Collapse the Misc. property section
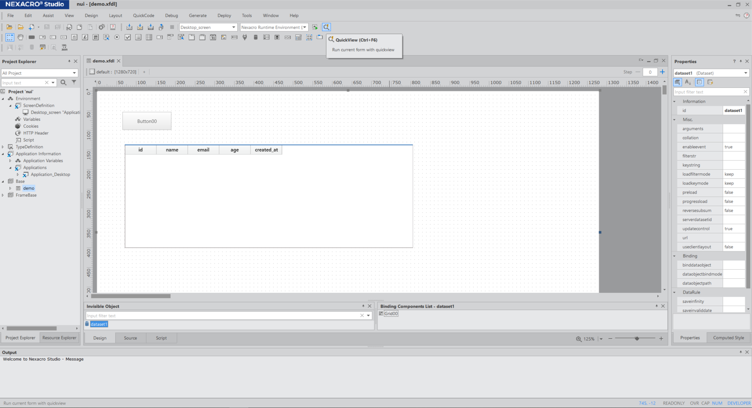Image resolution: width=752 pixels, height=408 pixels. point(675,120)
